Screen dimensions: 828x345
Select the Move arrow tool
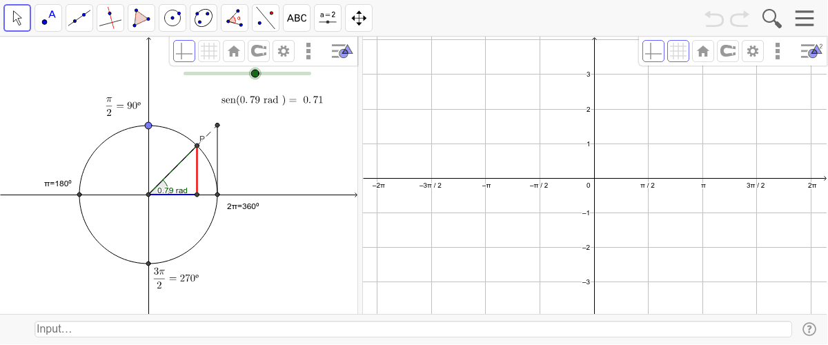[17, 18]
